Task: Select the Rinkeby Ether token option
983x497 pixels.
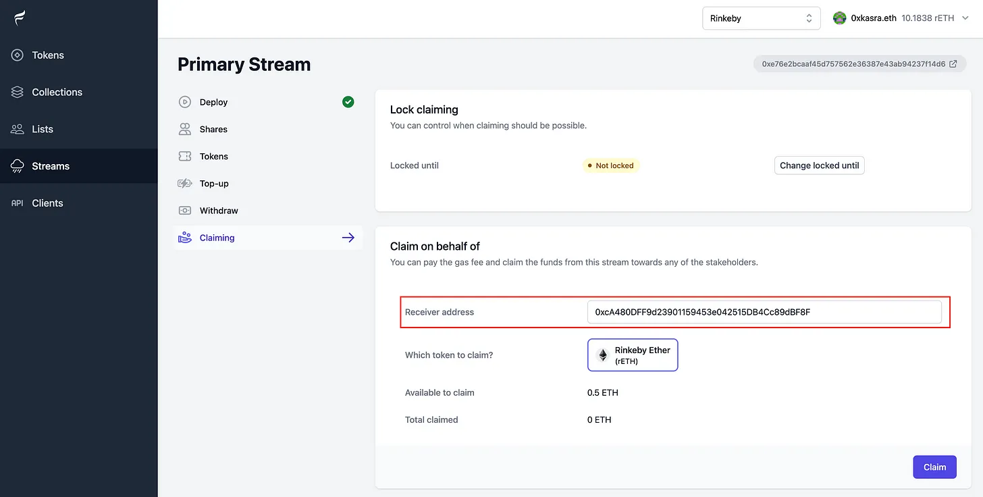Action: 633,355
